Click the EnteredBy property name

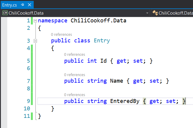pyautogui.click(x=124, y=101)
